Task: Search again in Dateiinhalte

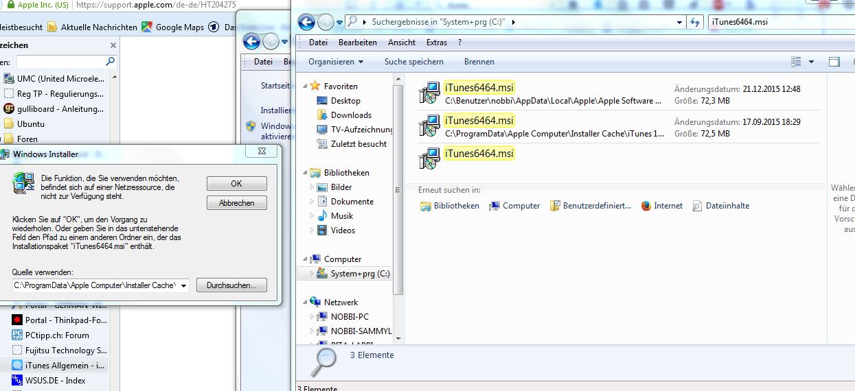Action: (721, 206)
